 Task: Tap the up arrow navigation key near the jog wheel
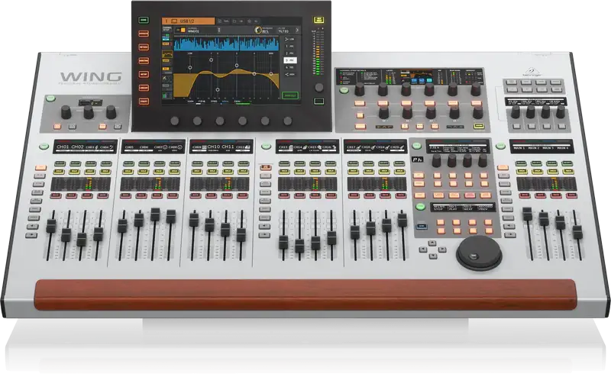click(x=432, y=243)
